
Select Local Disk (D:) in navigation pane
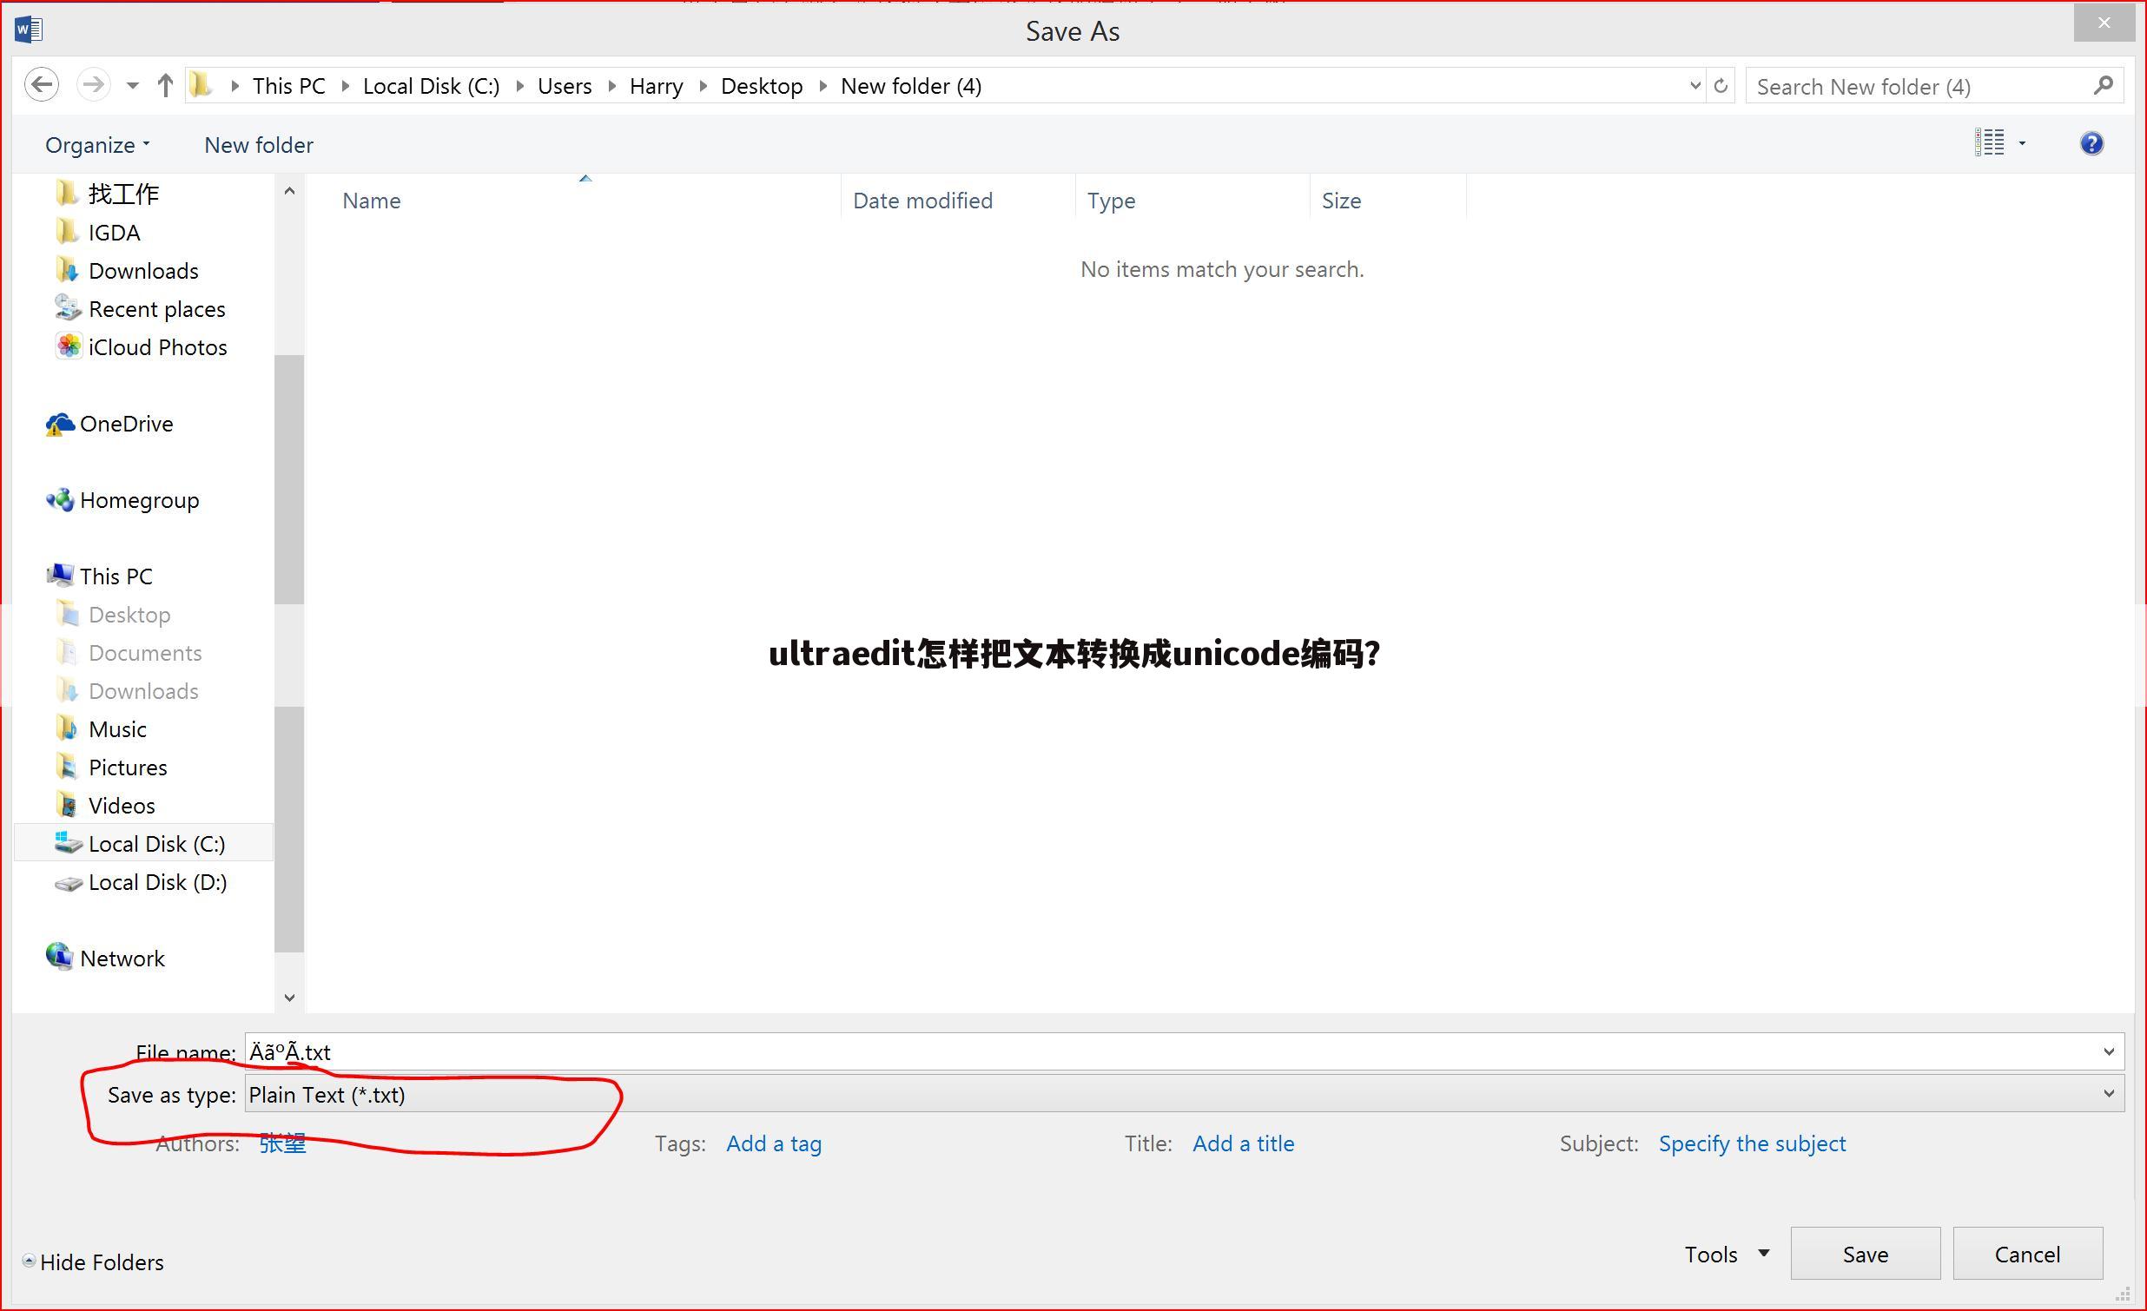click(158, 882)
